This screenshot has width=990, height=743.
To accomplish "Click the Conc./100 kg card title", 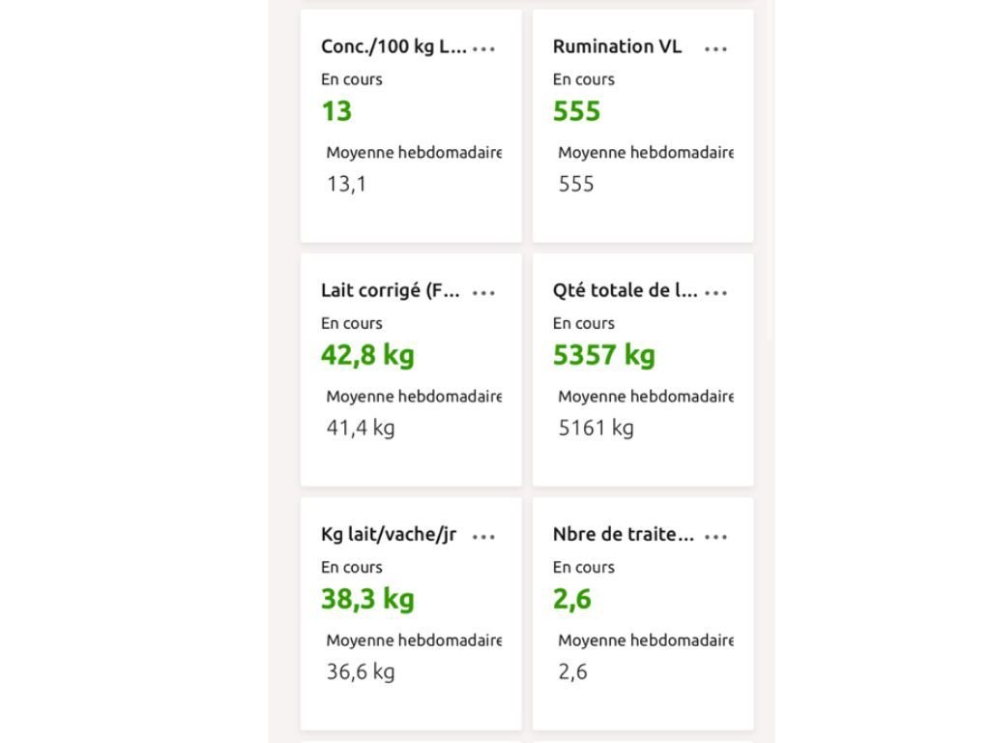I will coord(393,46).
